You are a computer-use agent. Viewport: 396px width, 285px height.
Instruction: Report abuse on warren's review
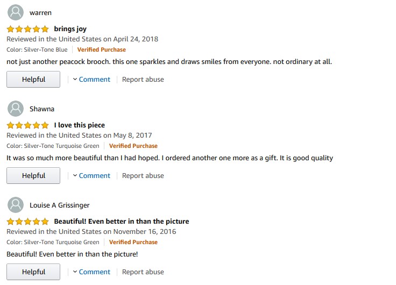[x=143, y=80]
